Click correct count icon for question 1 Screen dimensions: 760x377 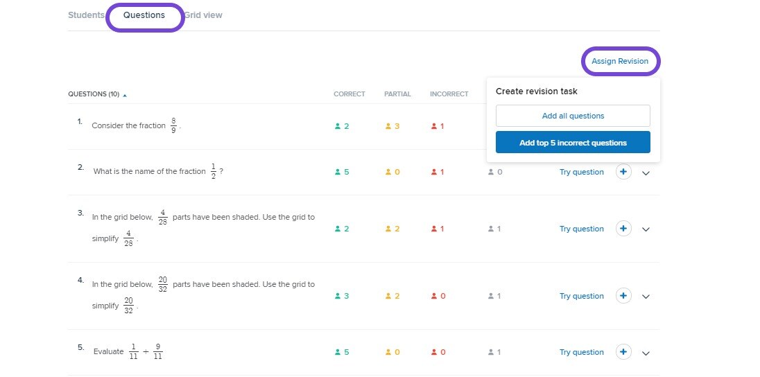tap(338, 126)
